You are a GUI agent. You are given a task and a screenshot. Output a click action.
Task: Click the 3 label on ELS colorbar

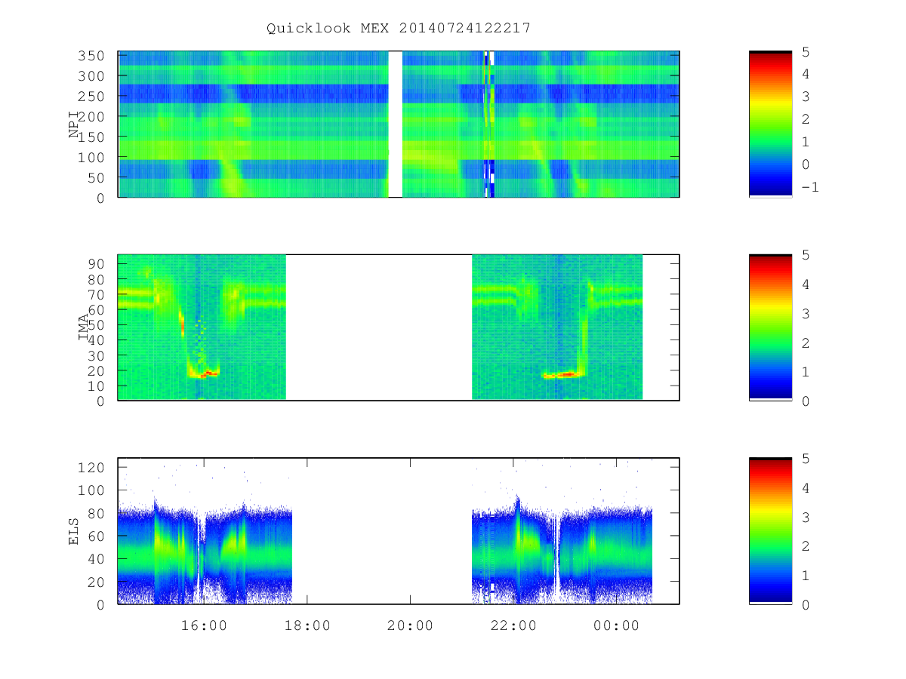(804, 516)
